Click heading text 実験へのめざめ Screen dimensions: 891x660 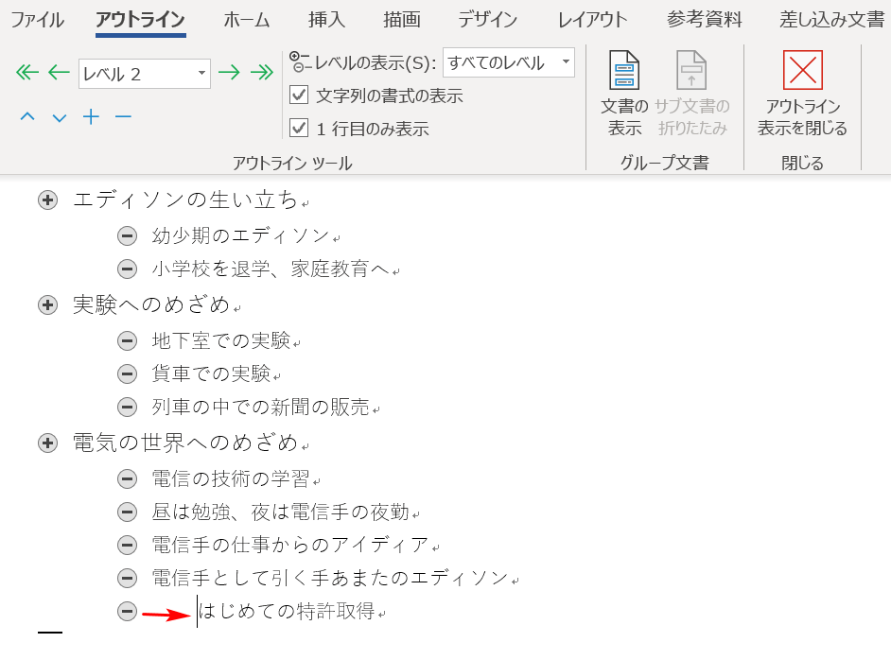[x=151, y=305]
